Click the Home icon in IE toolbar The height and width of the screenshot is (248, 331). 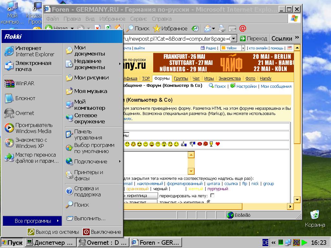[x=118, y=28]
